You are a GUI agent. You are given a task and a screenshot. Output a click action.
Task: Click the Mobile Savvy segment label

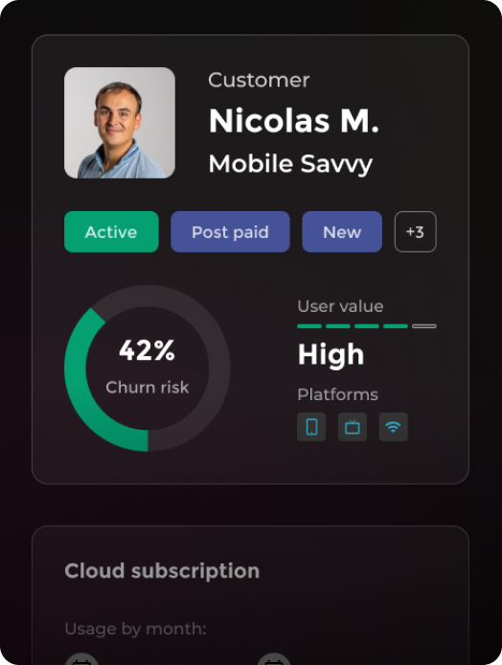coord(290,164)
